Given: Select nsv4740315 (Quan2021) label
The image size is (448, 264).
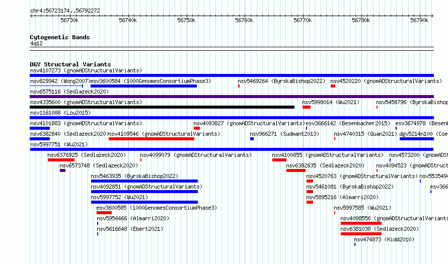Looking at the screenshot, I should [x=365, y=134].
